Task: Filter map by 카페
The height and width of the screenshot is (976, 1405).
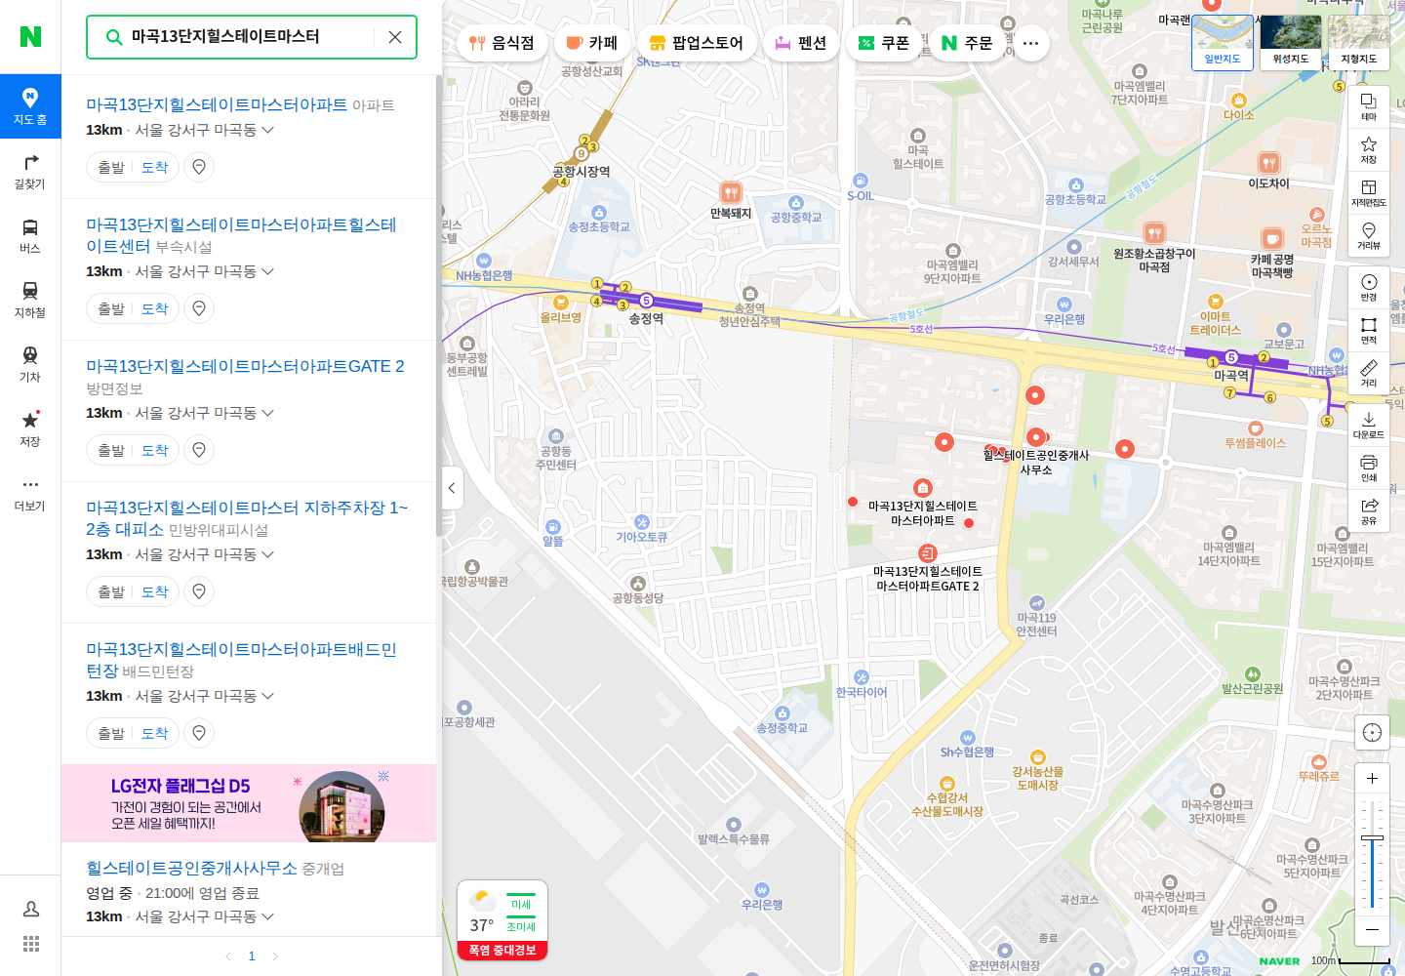Action: (591, 43)
